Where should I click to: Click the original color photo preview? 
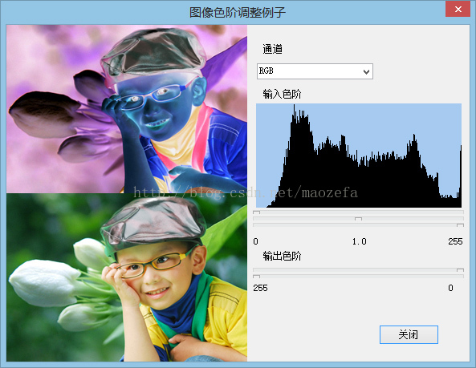point(127,277)
